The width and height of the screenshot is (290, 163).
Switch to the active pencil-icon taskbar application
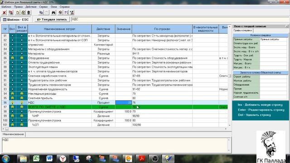pos(168,159)
